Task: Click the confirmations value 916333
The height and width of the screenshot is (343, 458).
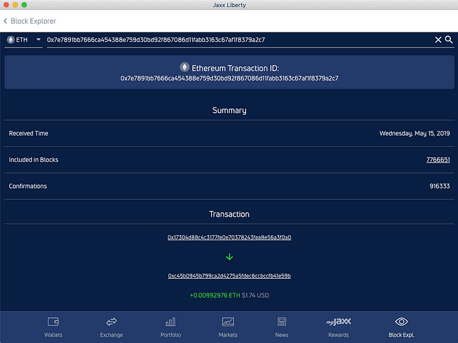Action: [440, 186]
